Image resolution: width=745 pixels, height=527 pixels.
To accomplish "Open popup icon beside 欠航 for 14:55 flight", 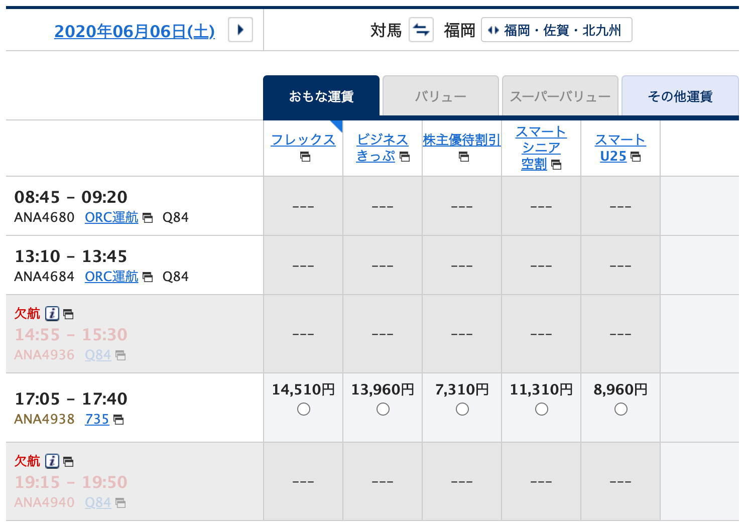I will pos(68,315).
